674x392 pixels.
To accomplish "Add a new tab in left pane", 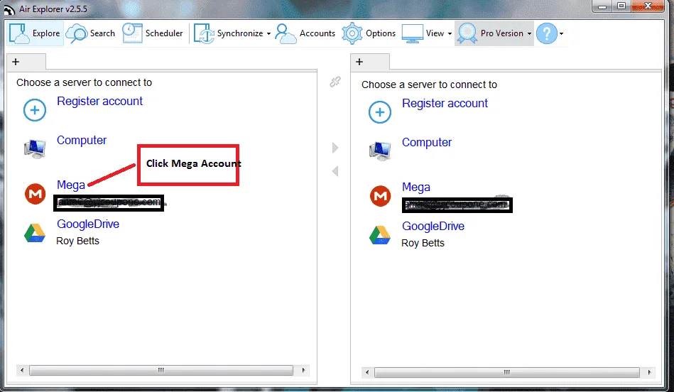I will 16,62.
